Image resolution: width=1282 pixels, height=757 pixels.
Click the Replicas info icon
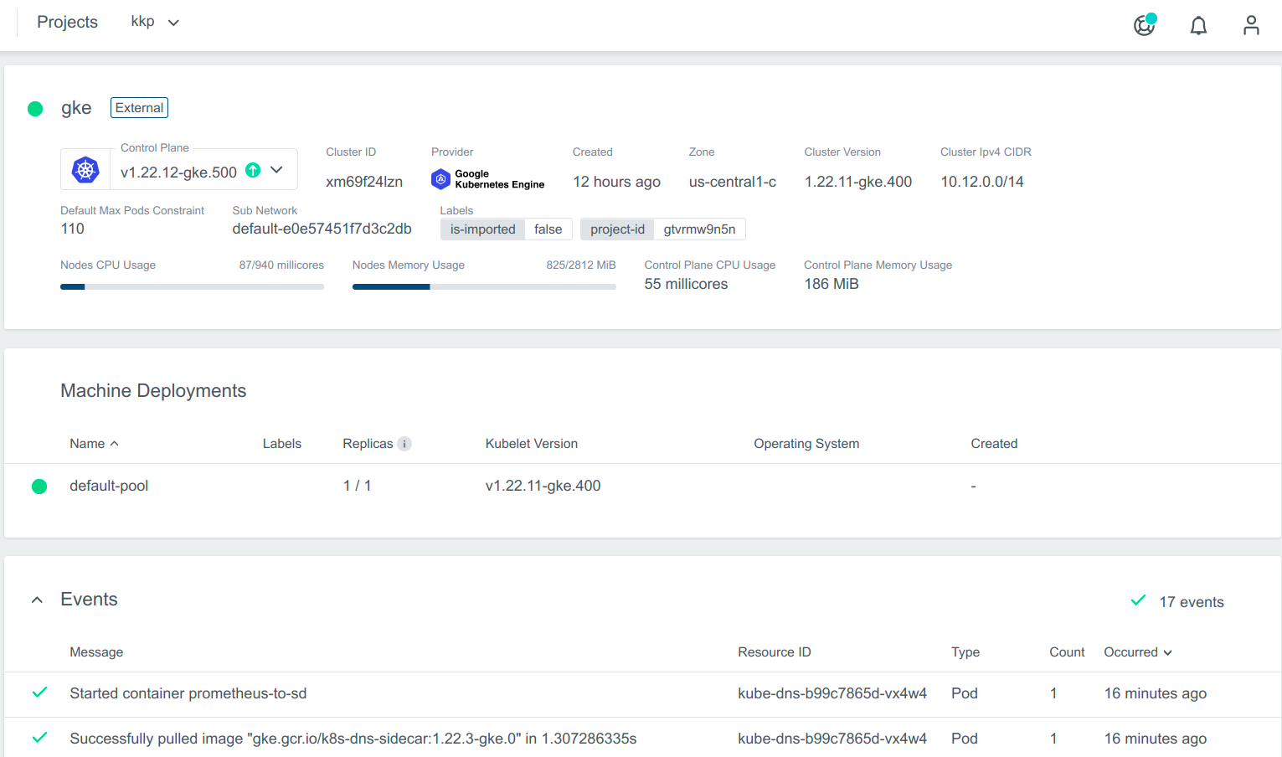coord(404,444)
